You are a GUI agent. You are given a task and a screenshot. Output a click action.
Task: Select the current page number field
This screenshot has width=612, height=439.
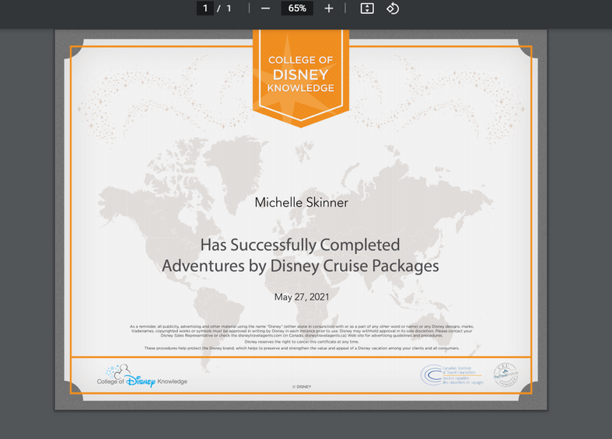click(205, 9)
